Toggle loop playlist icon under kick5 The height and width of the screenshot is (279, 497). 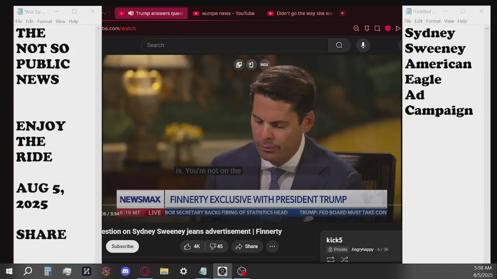[330, 259]
